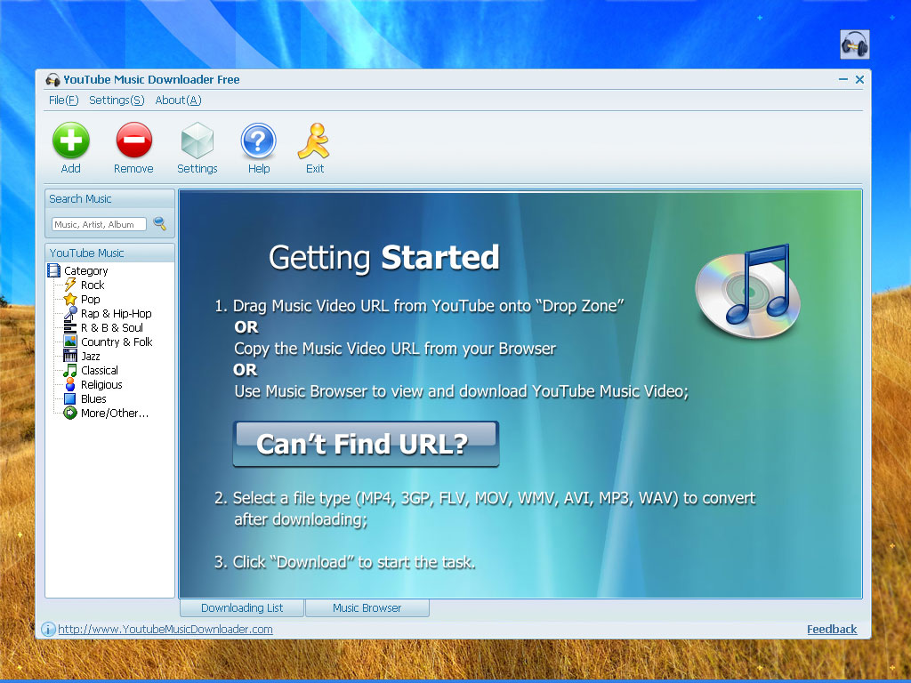The image size is (911, 683).
Task: Open the About(A) menu
Action: pos(178,100)
